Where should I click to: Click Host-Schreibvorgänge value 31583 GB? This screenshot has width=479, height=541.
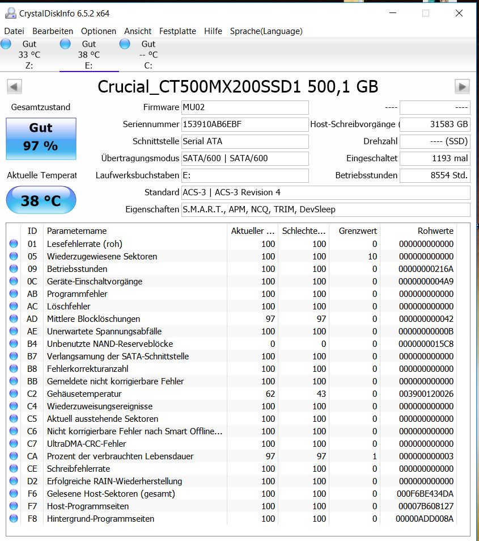pos(435,124)
